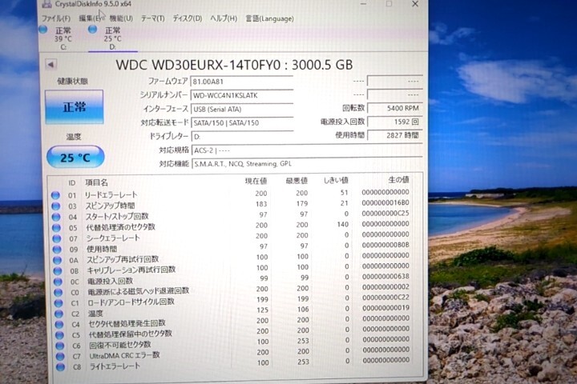Click the status icon for row C5 代替処理保留中のセクタ数
577x384 pixels.
click(59, 334)
